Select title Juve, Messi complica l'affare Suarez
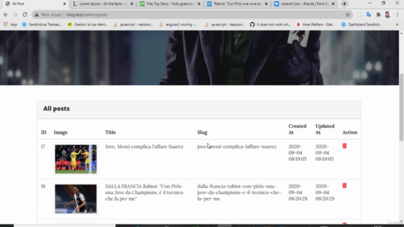The image size is (404, 227). click(x=144, y=146)
